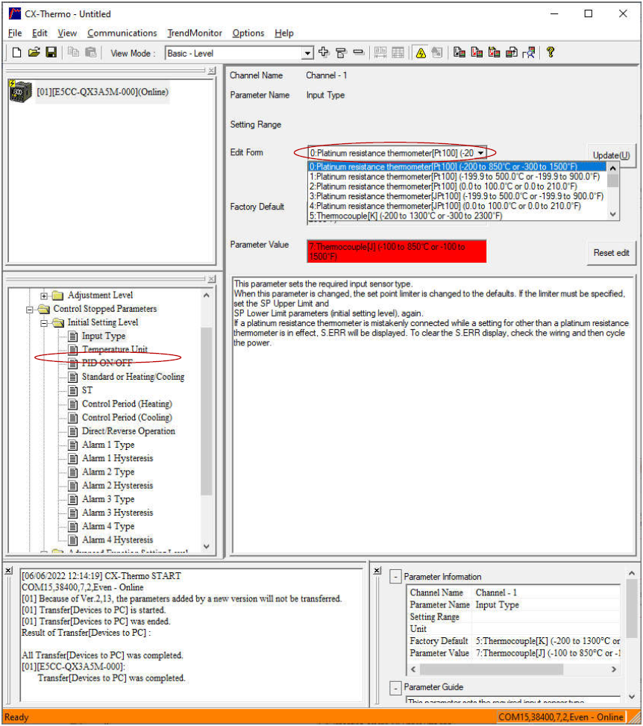This screenshot has width=643, height=726.
Task: Collapse the Parameter Guide section
Action: pos(395,687)
